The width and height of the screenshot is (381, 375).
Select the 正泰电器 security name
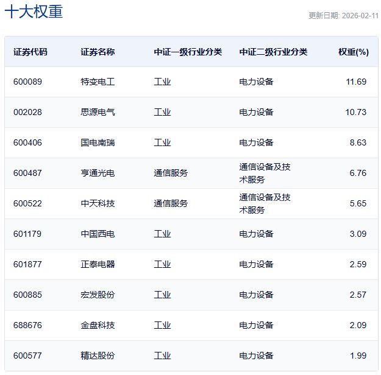98,264
